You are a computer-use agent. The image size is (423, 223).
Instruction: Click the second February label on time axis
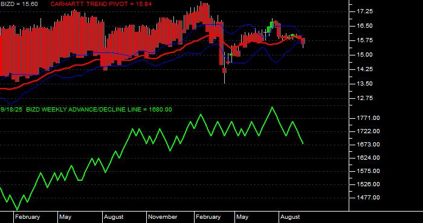[x=208, y=217]
